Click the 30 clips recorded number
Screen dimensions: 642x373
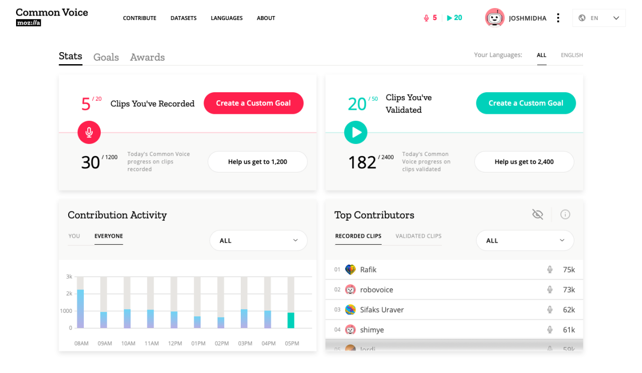[91, 162]
